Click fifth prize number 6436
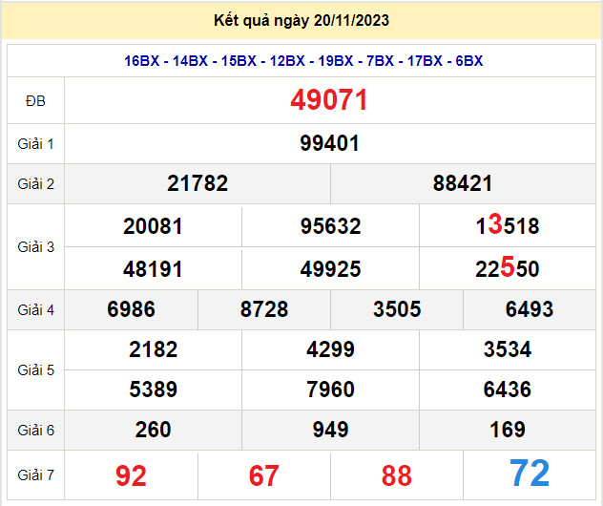 [x=508, y=390]
